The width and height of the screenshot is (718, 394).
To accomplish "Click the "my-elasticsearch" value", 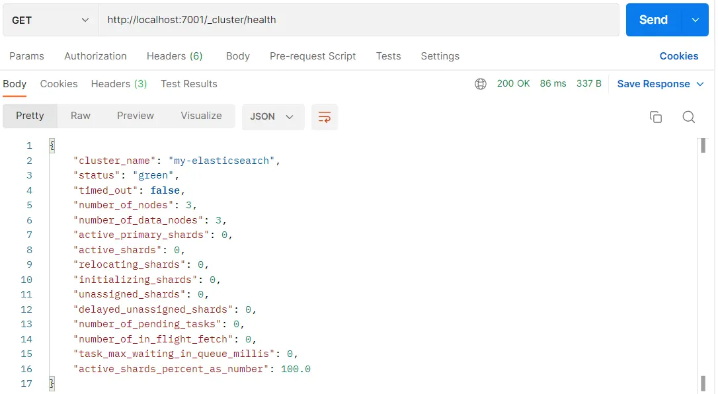I will pyautogui.click(x=221, y=161).
